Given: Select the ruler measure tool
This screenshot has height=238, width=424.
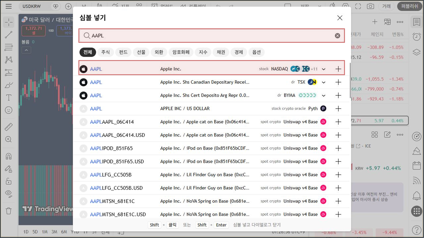Looking at the screenshot, I should pos(9,127).
